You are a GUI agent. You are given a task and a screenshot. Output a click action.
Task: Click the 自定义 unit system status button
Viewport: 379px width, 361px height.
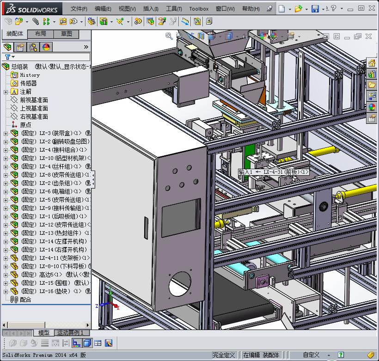point(311,355)
